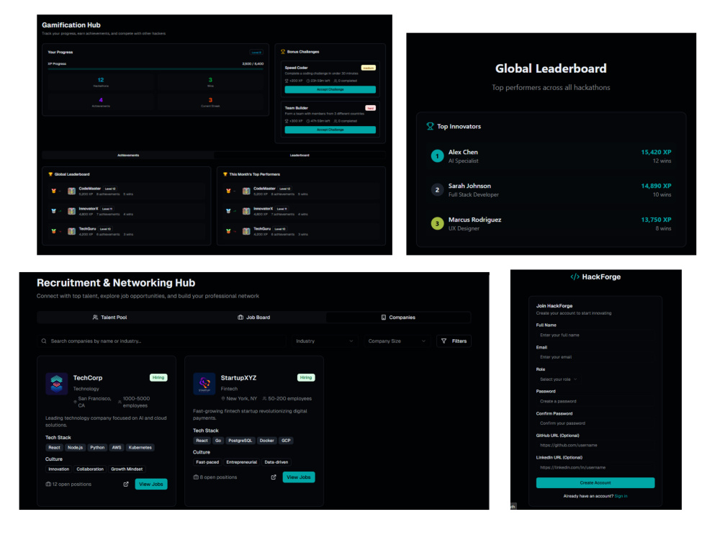The height and width of the screenshot is (540, 720).
Task: Click InnovatorX avatar in Global Leaderboard card
Action: coord(71,211)
